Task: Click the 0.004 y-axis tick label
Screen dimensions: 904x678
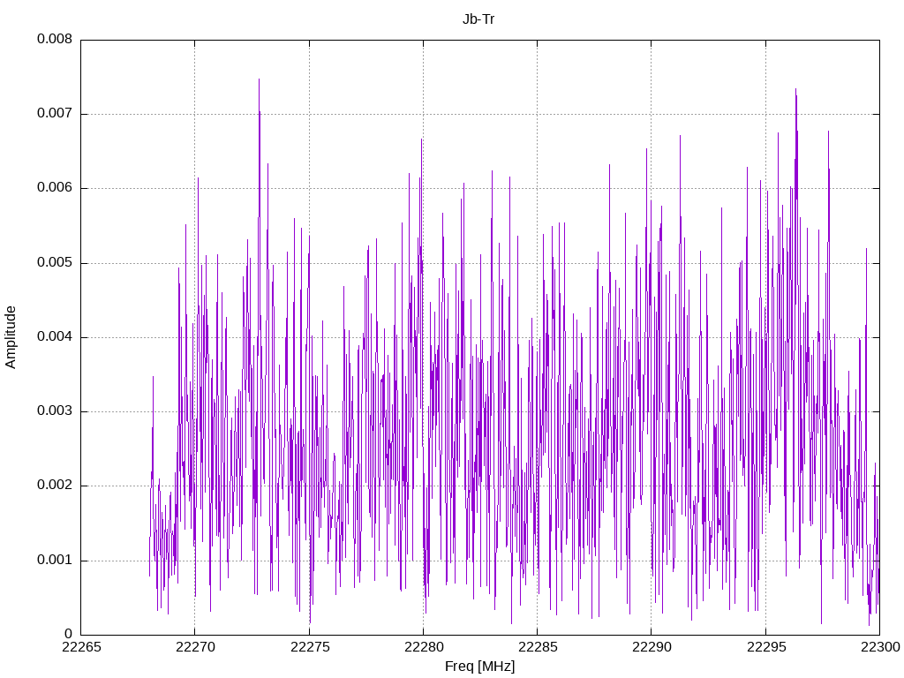Action: click(55, 336)
